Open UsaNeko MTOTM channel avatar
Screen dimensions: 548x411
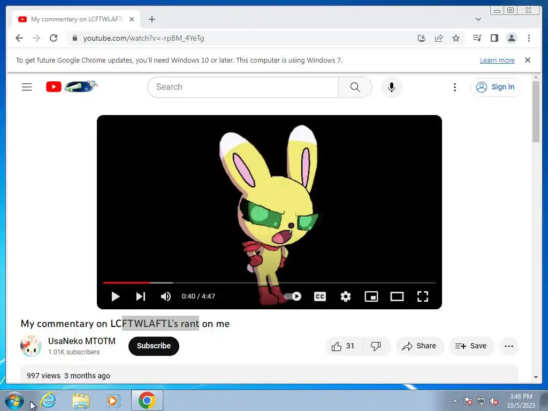(x=31, y=346)
